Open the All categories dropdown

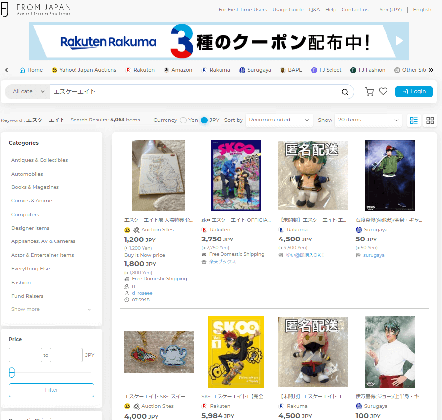(x=28, y=91)
